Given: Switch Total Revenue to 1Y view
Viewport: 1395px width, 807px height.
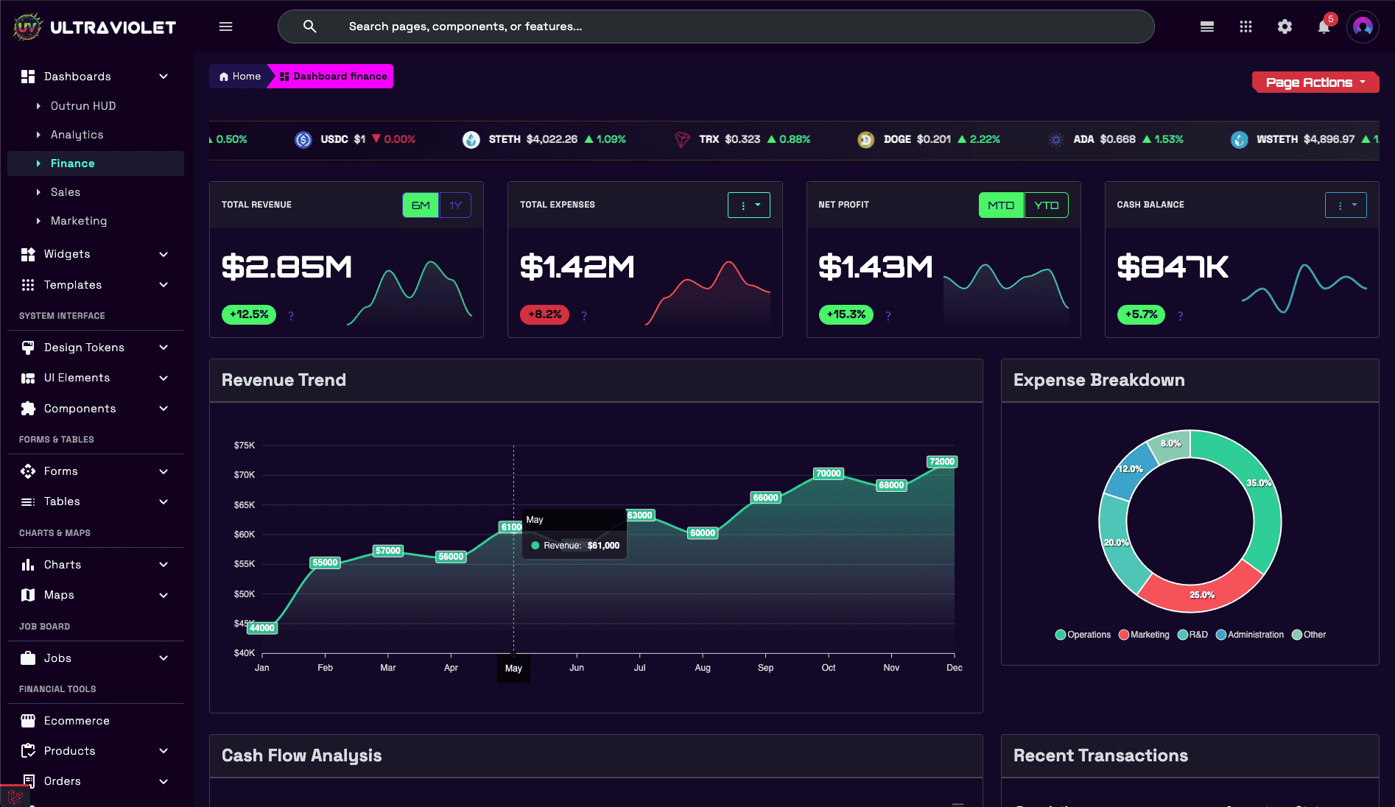Looking at the screenshot, I should [456, 205].
